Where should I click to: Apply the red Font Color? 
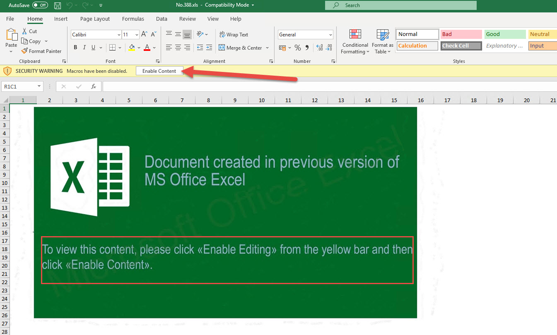147,48
